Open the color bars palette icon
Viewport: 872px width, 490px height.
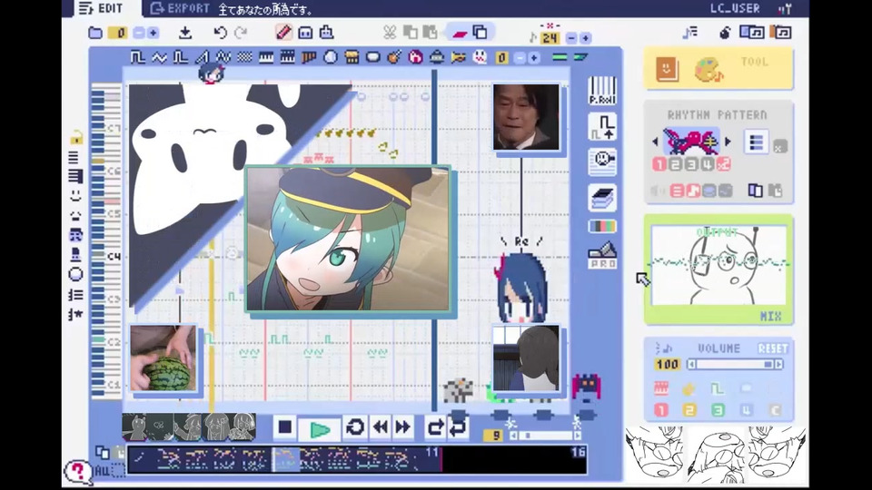[x=602, y=226]
